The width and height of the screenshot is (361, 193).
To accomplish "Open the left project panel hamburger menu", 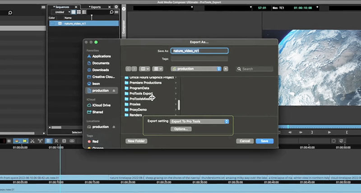I will (x=43, y=7).
